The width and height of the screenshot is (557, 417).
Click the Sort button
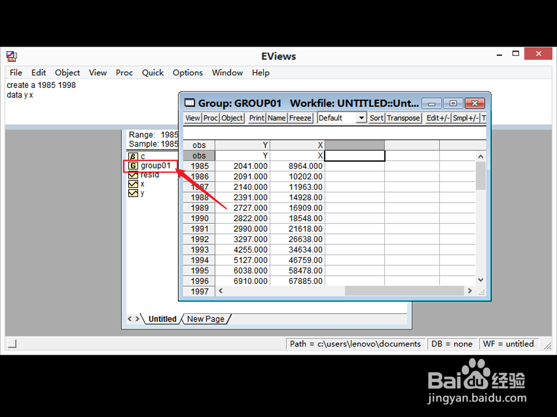pos(376,118)
